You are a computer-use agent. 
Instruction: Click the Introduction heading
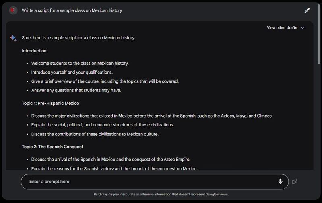click(34, 51)
